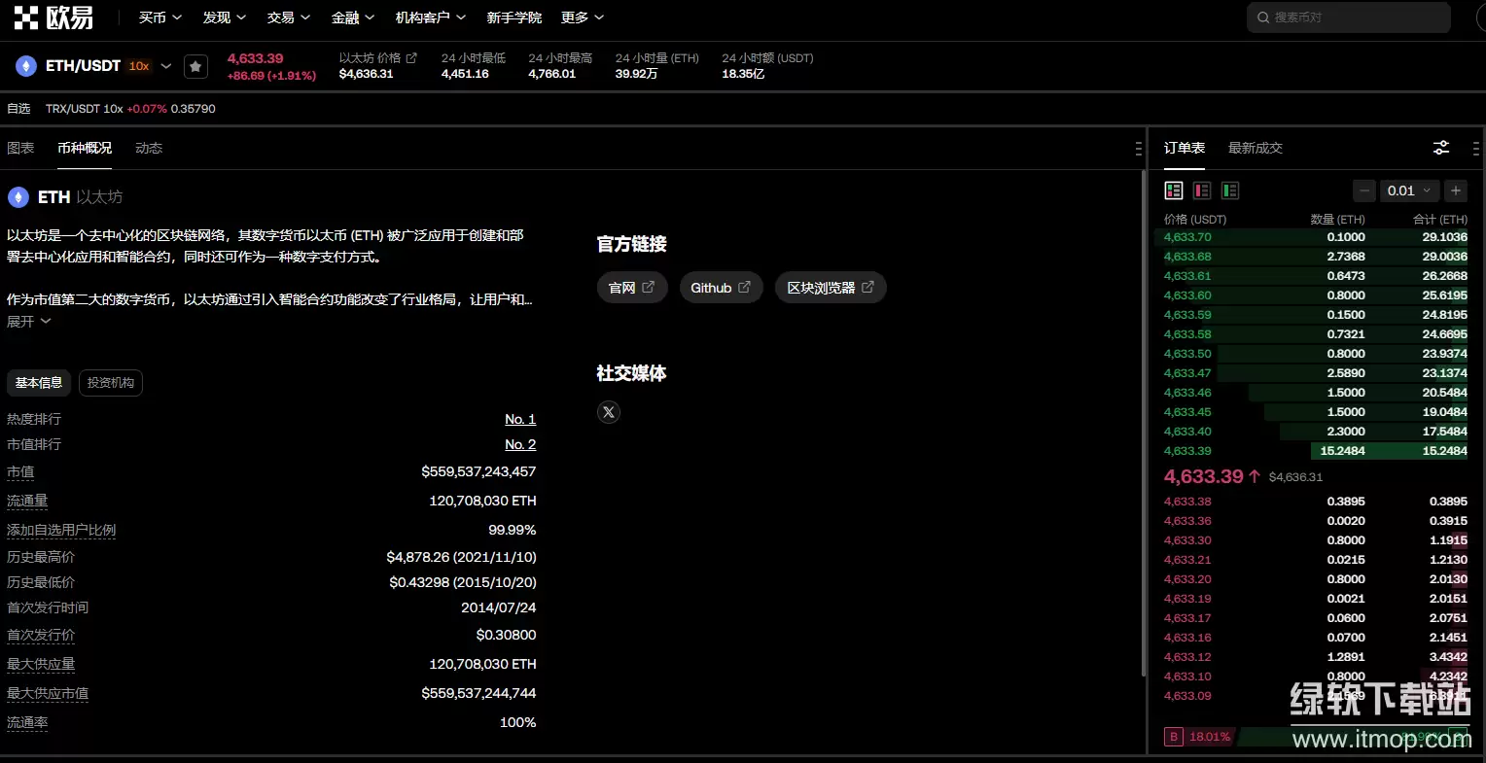Decrease price precision with minus button
The height and width of the screenshot is (763, 1486).
coord(1364,191)
